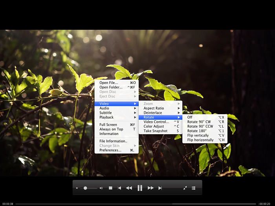
Task: Pause the video playback
Action: point(139,188)
